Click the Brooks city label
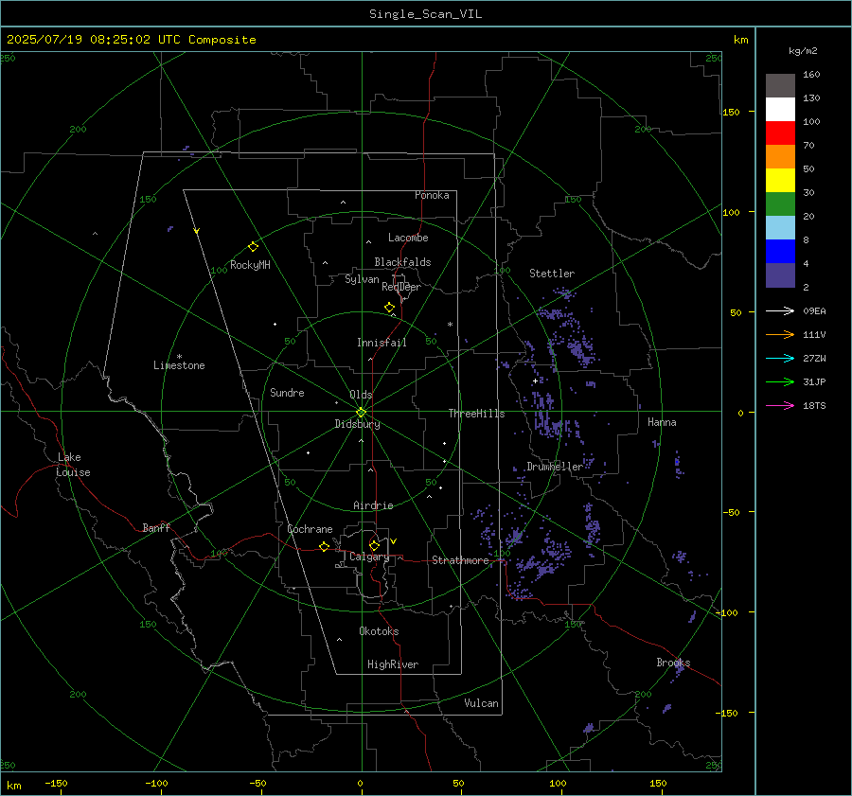This screenshot has height=796, width=852. (x=673, y=663)
